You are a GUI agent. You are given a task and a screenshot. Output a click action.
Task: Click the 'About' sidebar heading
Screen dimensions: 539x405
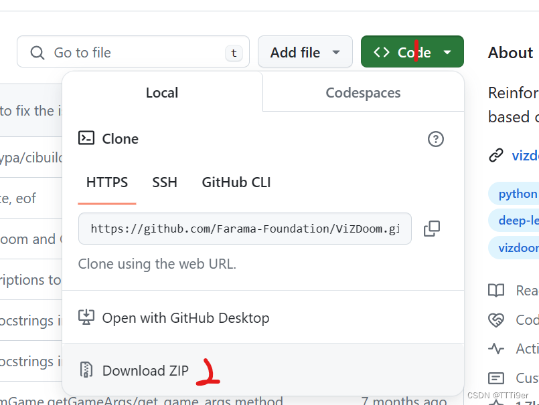pos(510,53)
